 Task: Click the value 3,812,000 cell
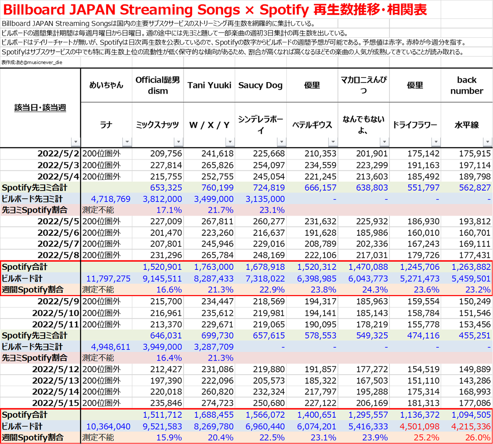(158, 199)
